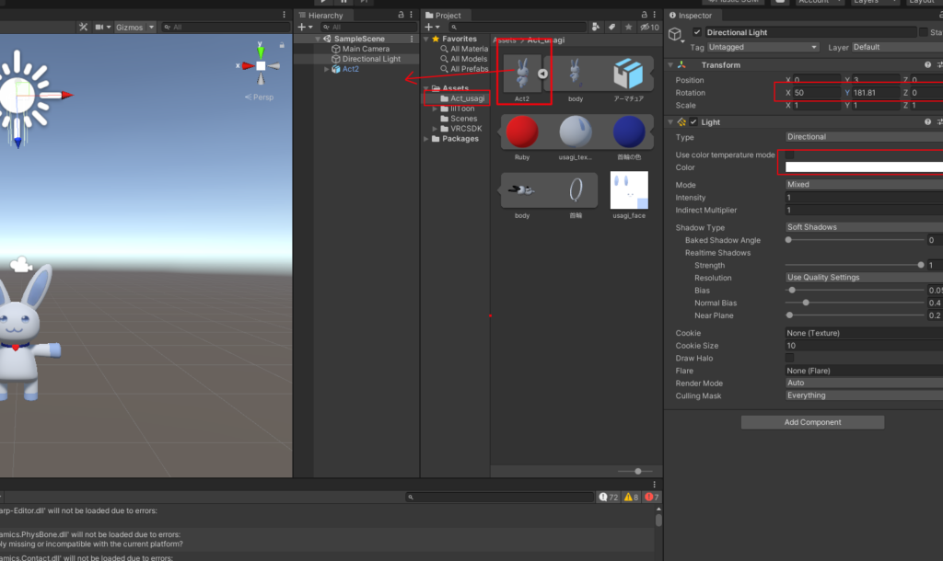Open Project panel kebab menu

(655, 15)
